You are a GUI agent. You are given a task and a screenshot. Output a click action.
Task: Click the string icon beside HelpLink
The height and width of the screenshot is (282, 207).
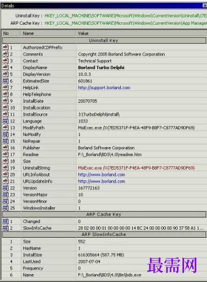coord(5,88)
